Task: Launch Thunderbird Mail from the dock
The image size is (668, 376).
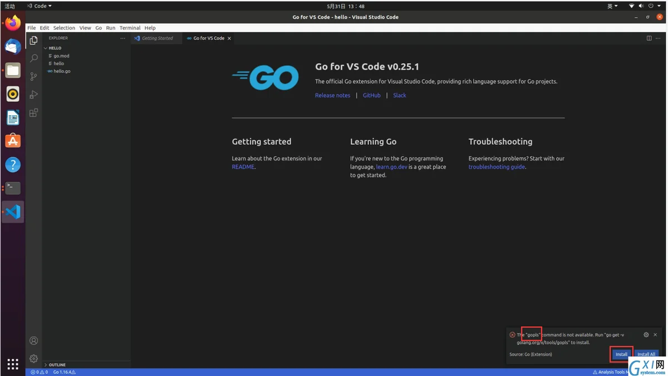Action: tap(13, 47)
